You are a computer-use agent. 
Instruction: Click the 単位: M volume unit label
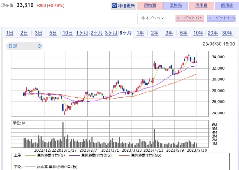(x=19, y=123)
